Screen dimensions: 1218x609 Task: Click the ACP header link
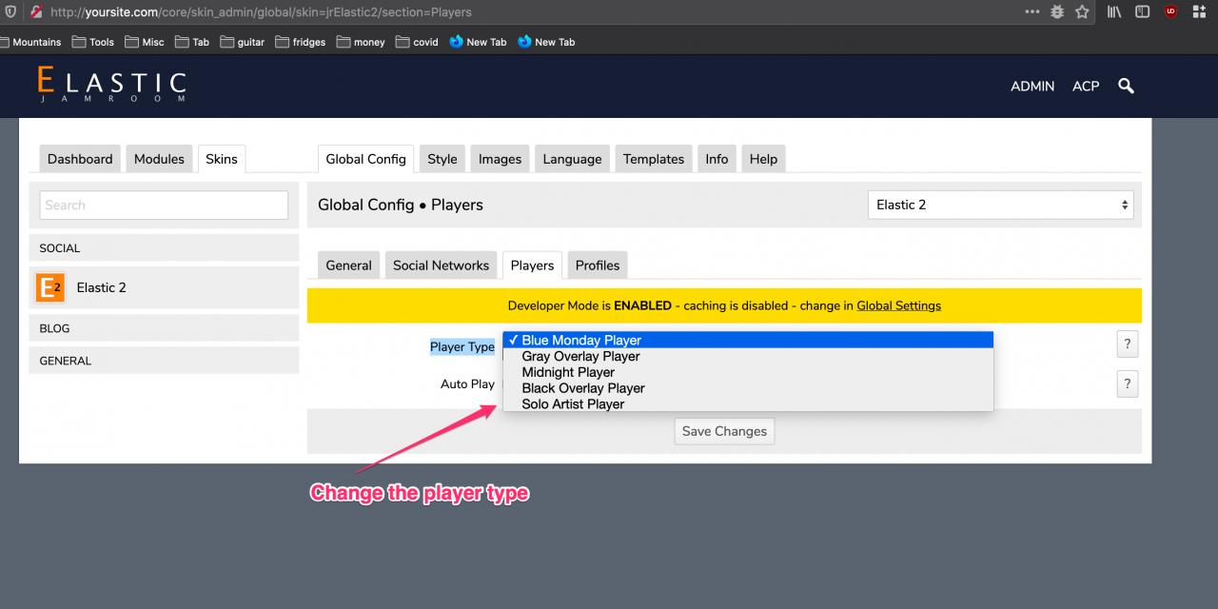[x=1086, y=86]
